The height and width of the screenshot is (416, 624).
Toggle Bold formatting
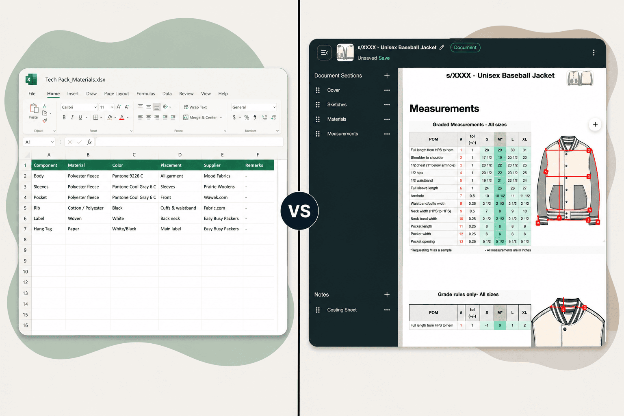click(64, 117)
